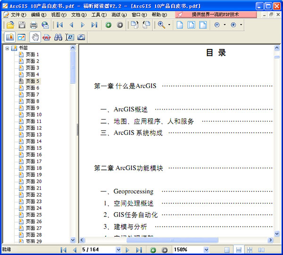The width and height of the screenshot is (283, 255).
Task: Click document vertical scroll down arrow
Action: point(277,234)
